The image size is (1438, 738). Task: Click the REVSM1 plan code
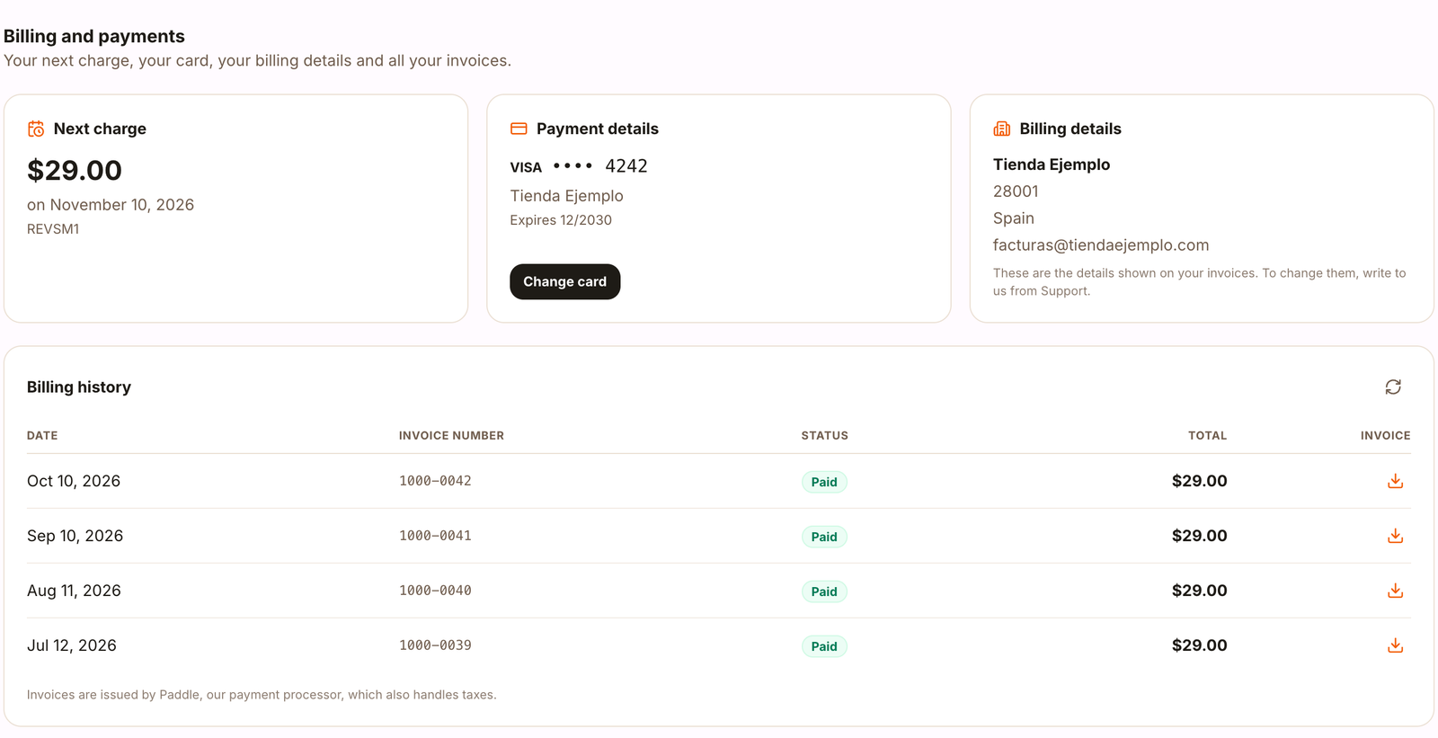pos(53,229)
